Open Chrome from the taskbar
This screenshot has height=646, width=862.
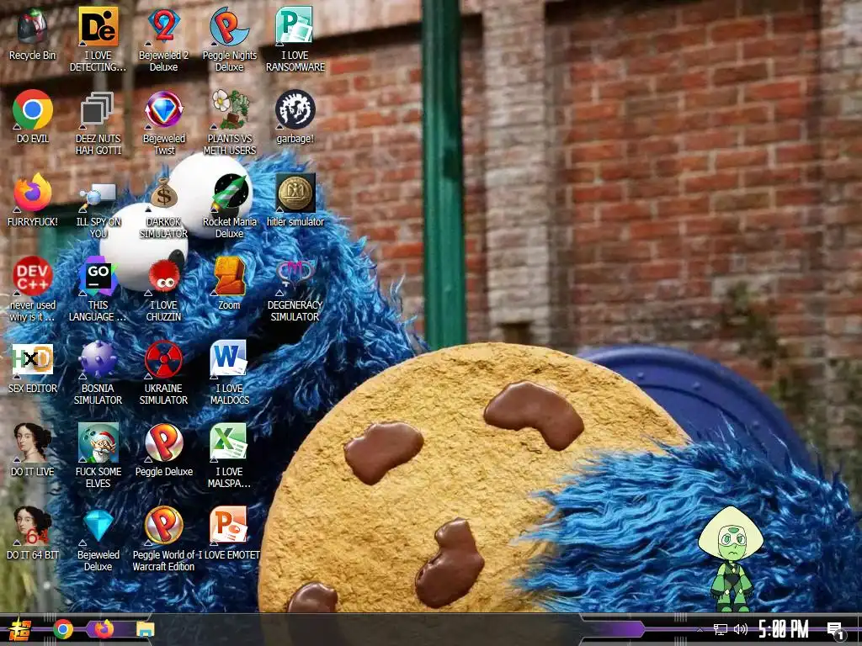point(63,629)
